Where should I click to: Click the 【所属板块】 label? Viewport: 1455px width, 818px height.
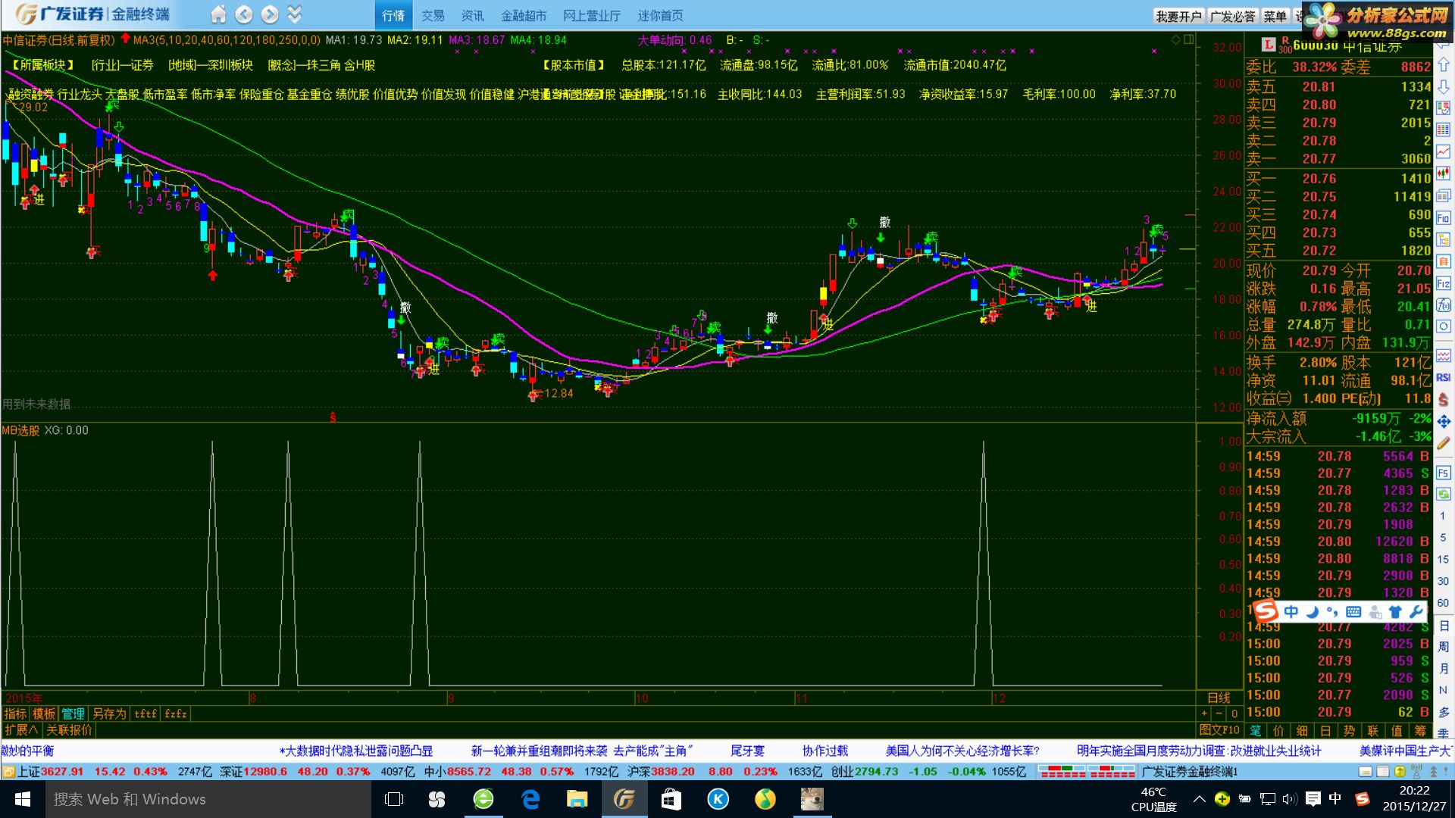tap(43, 65)
